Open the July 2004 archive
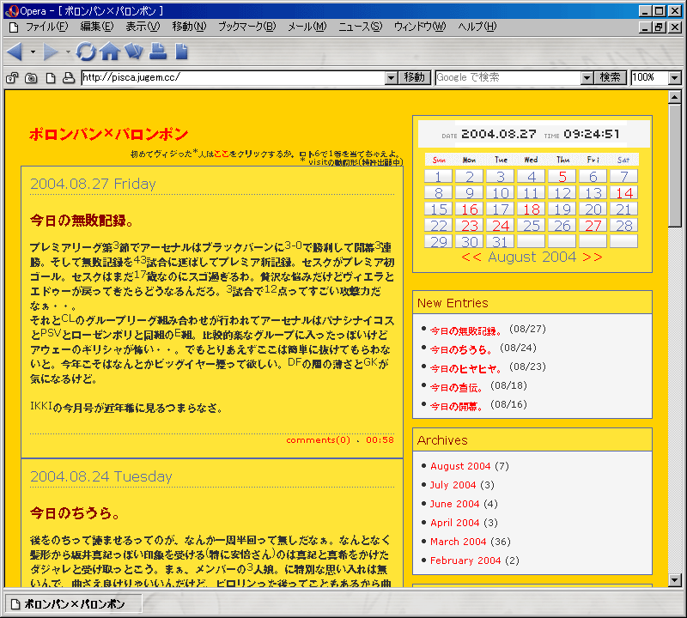This screenshot has width=687, height=618. [x=453, y=485]
